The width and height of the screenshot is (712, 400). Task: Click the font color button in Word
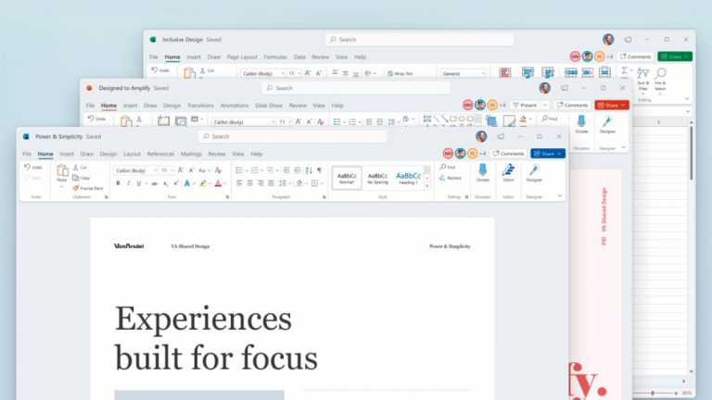tap(220, 183)
